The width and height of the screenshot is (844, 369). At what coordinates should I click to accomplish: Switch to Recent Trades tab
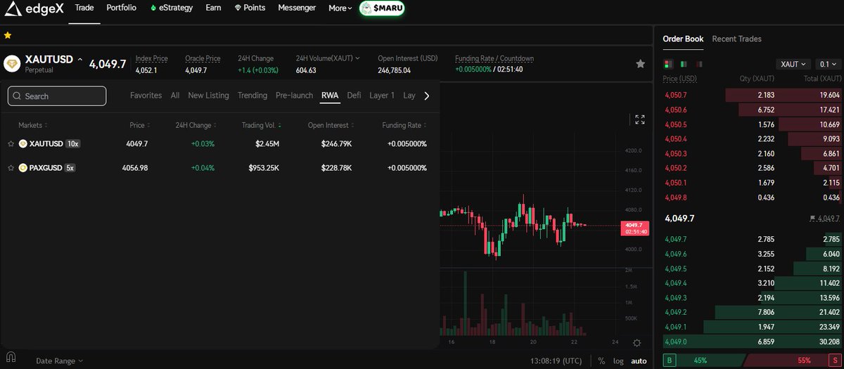click(x=736, y=39)
